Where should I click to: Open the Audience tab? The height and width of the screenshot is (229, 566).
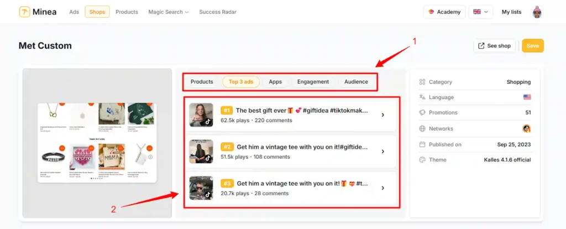[356, 82]
